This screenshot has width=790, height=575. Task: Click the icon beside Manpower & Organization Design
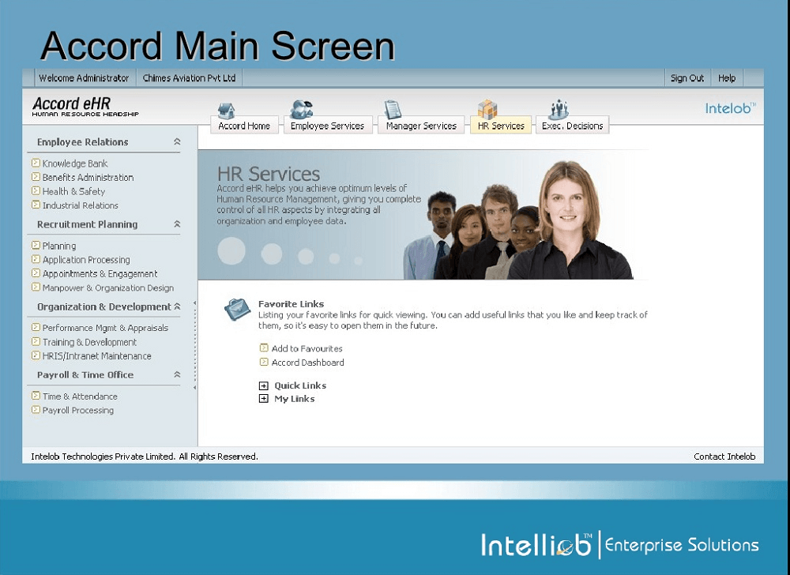pyautogui.click(x=36, y=287)
